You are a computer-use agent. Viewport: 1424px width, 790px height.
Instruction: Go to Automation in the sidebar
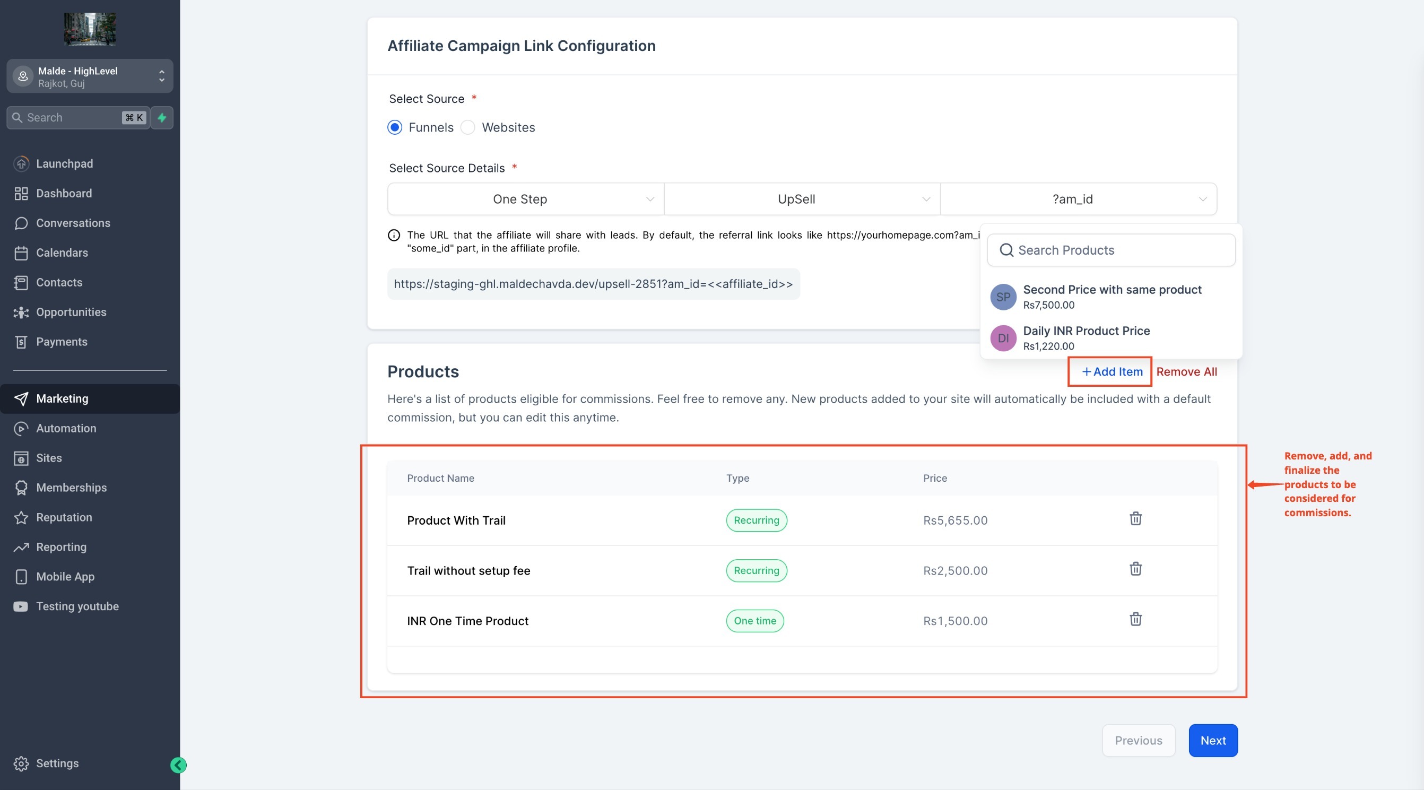point(66,429)
